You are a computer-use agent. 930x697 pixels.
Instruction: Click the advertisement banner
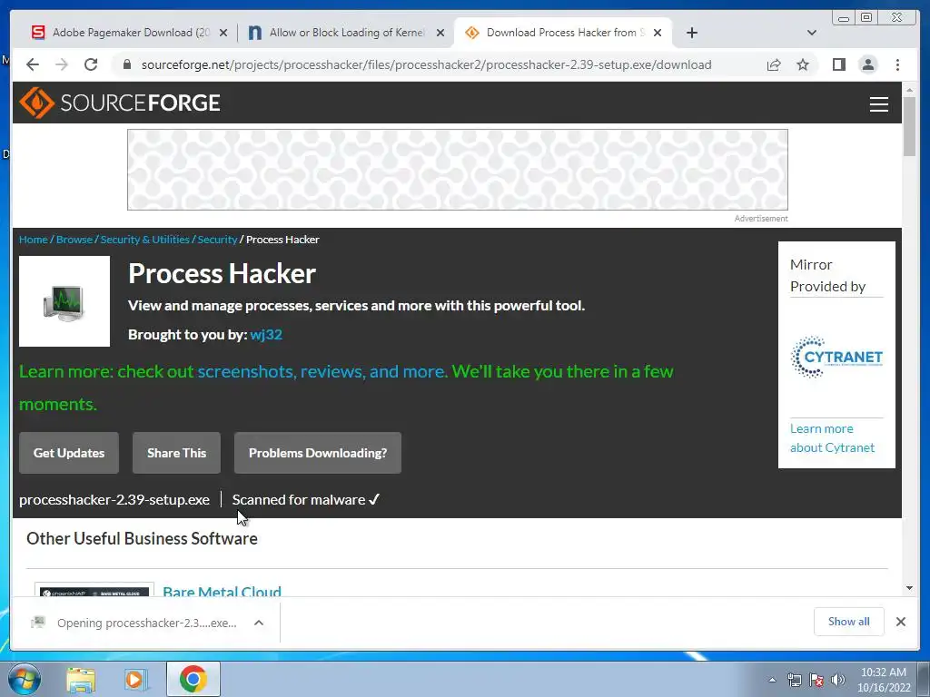tap(458, 170)
